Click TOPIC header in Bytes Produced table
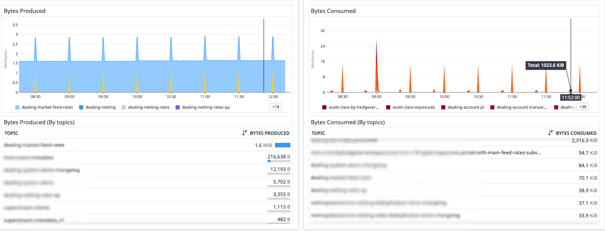This screenshot has width=605, height=231. pos(11,133)
